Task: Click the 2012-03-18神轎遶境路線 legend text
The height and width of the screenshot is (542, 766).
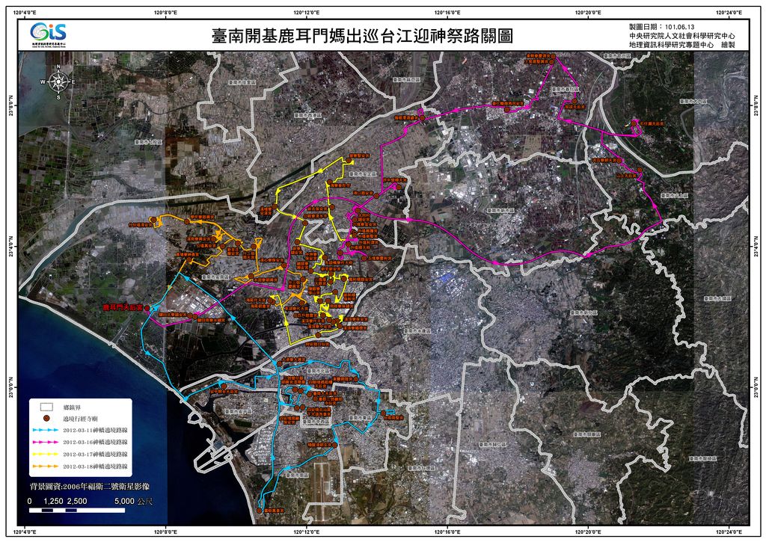Action: (x=95, y=466)
